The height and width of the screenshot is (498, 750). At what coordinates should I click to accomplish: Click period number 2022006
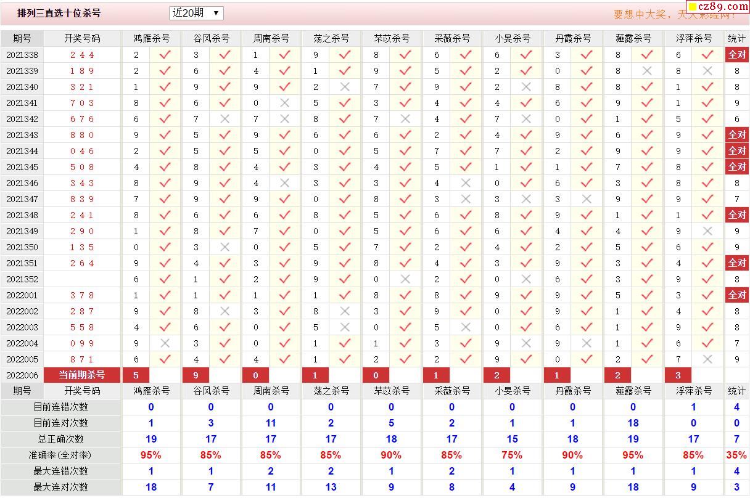click(x=22, y=375)
